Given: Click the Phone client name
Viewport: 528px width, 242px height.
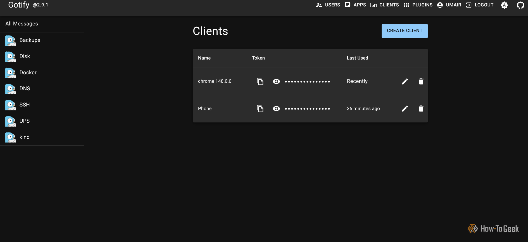Looking at the screenshot, I should tap(205, 108).
